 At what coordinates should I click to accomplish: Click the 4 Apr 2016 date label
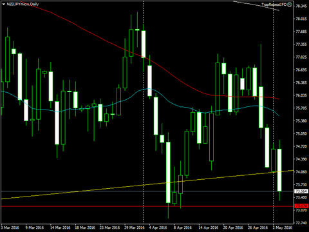158,227
